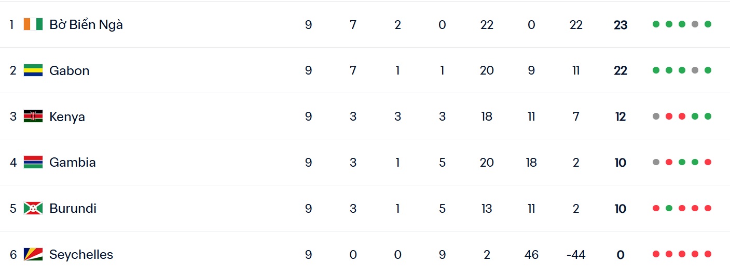The height and width of the screenshot is (277, 730).
Task: Click the Gambia flag icon
Action: pos(33,163)
